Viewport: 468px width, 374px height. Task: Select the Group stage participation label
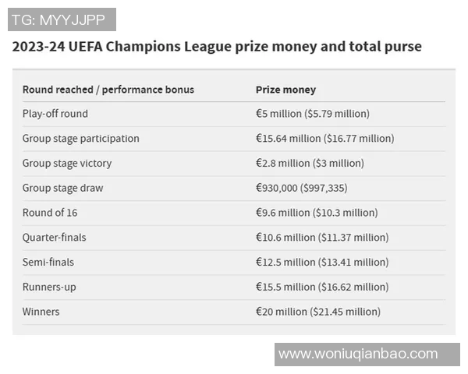[x=81, y=139]
